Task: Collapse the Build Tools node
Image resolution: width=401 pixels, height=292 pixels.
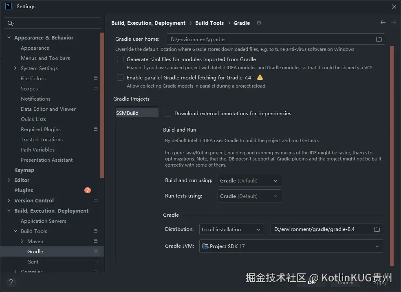Action: click(15, 231)
